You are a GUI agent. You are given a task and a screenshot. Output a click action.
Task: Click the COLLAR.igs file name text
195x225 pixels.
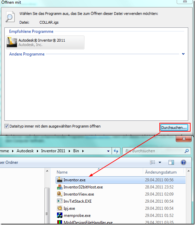pos(49,22)
